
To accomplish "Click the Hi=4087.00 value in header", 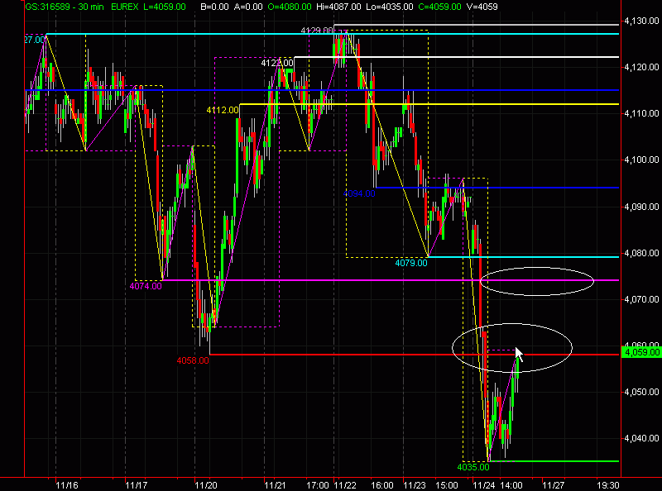I will (x=338, y=7).
